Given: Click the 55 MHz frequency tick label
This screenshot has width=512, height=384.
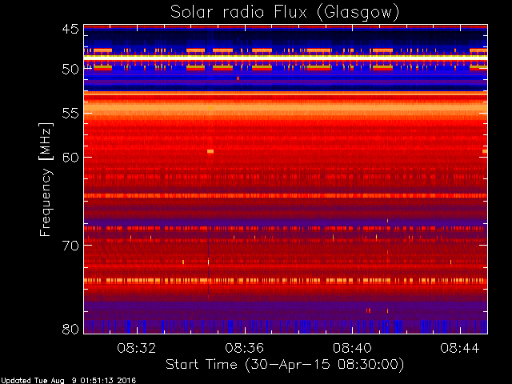Looking at the screenshot, I should (x=70, y=114).
